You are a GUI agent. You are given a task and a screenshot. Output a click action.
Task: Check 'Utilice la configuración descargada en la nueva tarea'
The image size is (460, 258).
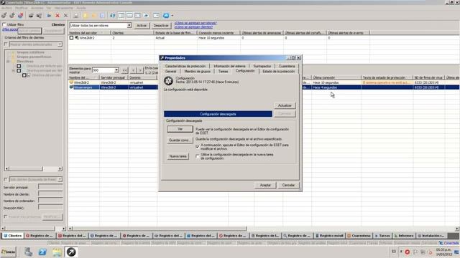click(x=198, y=156)
